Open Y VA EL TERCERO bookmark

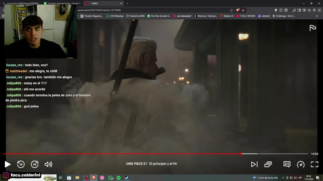[246, 16]
